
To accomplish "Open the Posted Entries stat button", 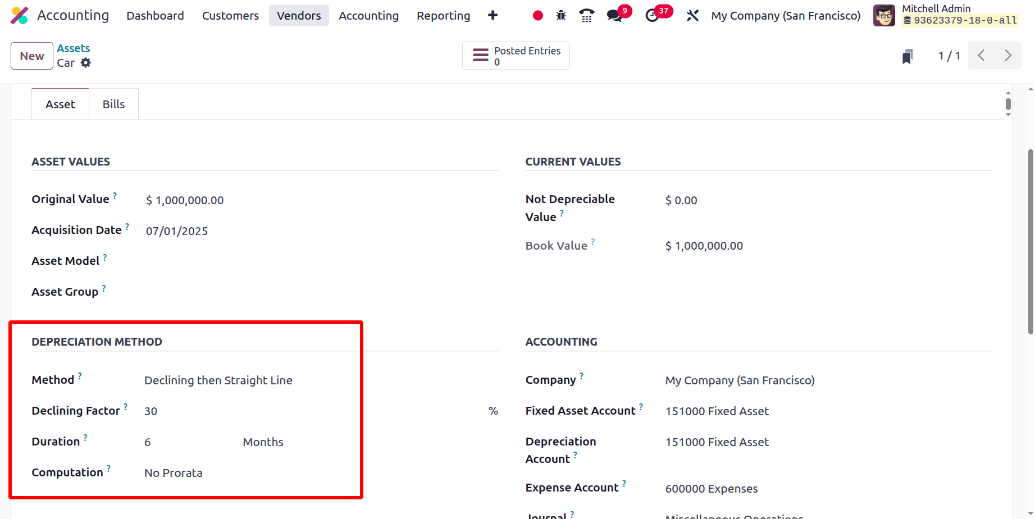I will coord(516,55).
